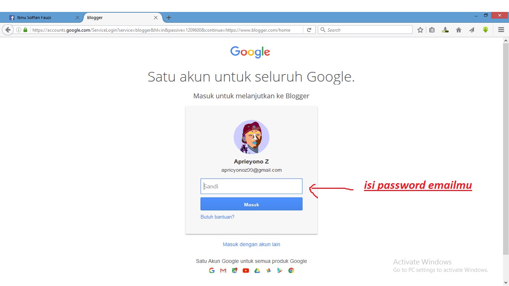Click the Chrome product icon

pyautogui.click(x=291, y=270)
